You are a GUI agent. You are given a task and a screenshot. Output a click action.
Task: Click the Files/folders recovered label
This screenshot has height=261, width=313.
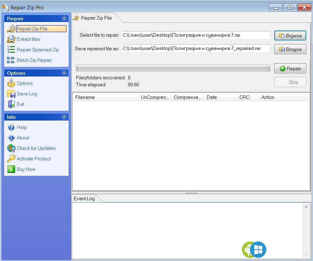tap(101, 78)
